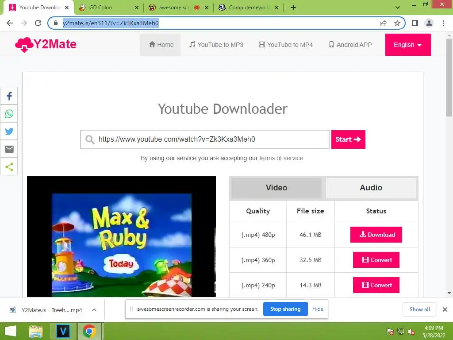
Task: Close the Computernewb tab
Action: pos(276,8)
